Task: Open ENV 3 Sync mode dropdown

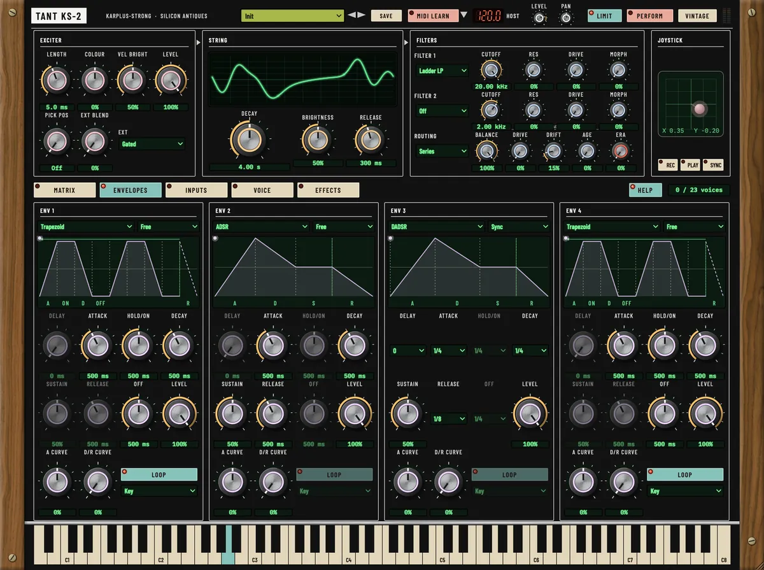Action: 520,227
